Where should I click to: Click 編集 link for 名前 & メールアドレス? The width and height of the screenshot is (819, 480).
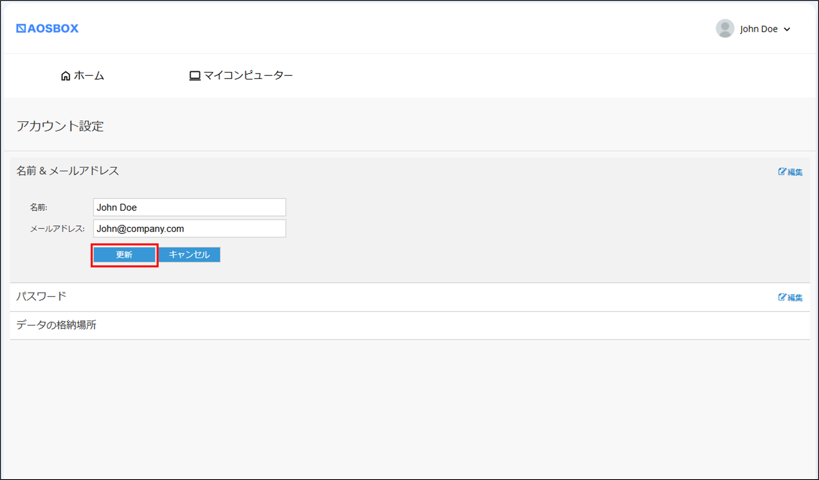790,172
